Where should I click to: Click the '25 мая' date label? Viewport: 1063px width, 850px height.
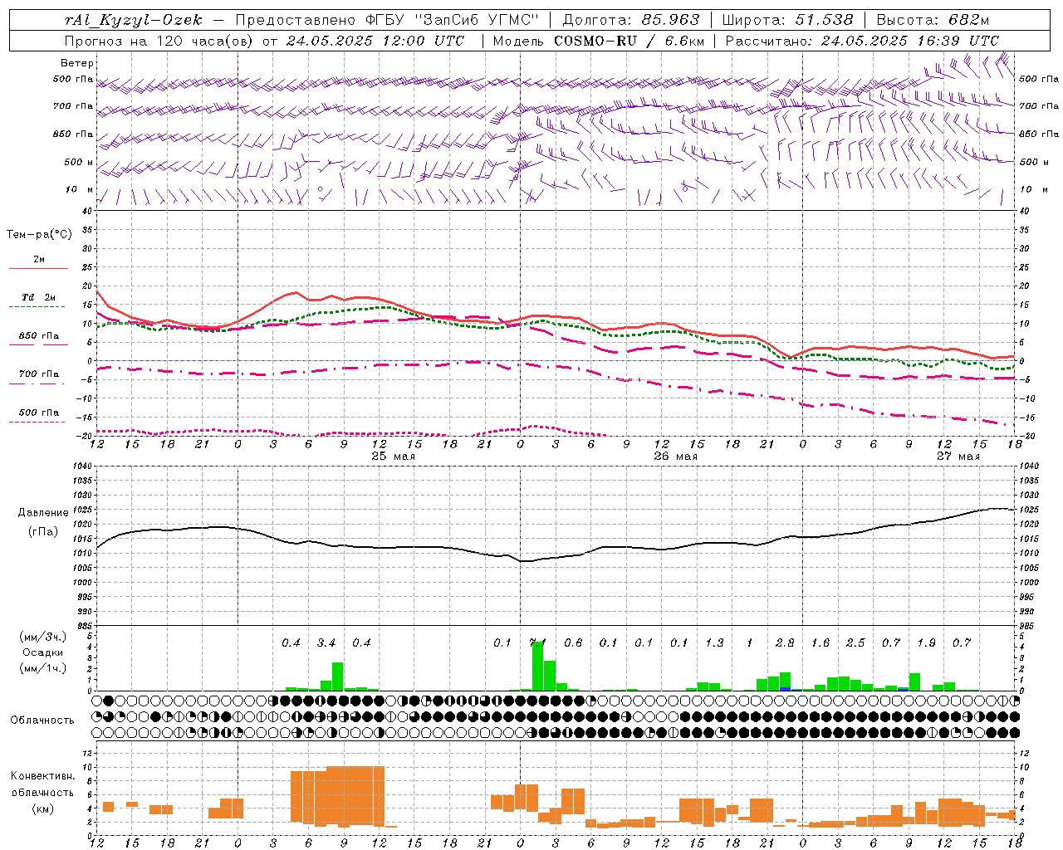click(394, 457)
